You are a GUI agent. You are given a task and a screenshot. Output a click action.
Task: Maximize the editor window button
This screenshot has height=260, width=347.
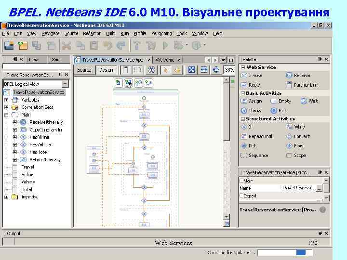231,60
